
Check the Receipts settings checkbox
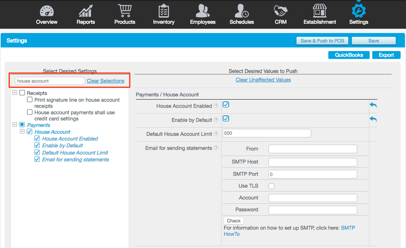[22, 93]
